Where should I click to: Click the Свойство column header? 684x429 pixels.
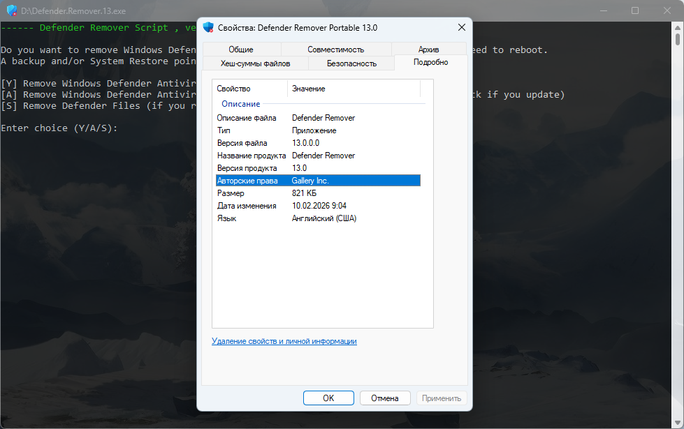[x=250, y=89]
